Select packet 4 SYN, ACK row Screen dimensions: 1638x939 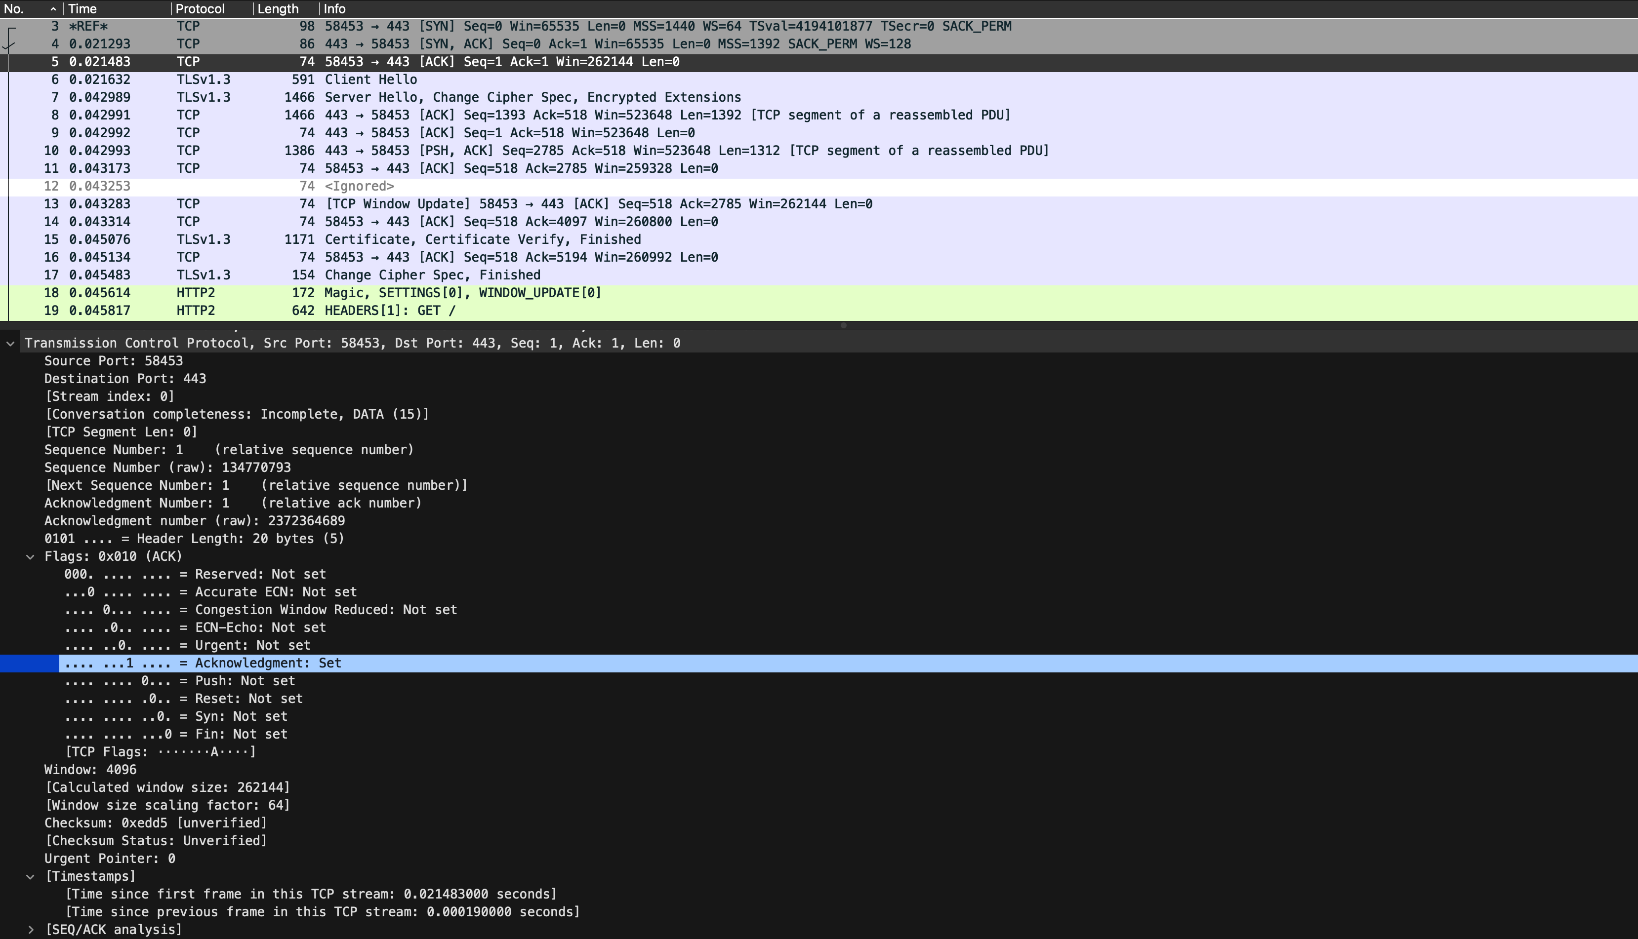tap(819, 44)
